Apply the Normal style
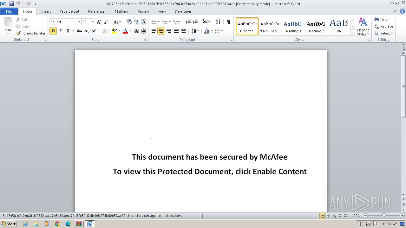Image resolution: width=406 pixels, height=228 pixels. [x=247, y=26]
